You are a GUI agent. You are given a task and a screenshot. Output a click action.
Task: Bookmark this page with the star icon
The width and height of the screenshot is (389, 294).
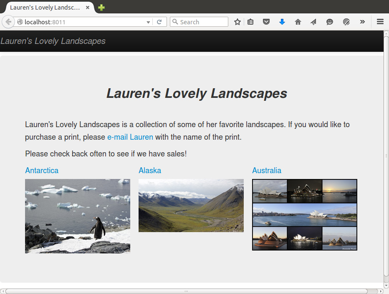237,22
